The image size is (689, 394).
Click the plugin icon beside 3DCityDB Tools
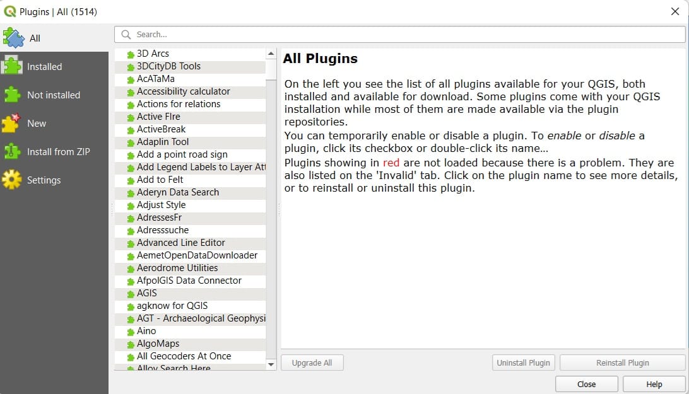(x=131, y=67)
